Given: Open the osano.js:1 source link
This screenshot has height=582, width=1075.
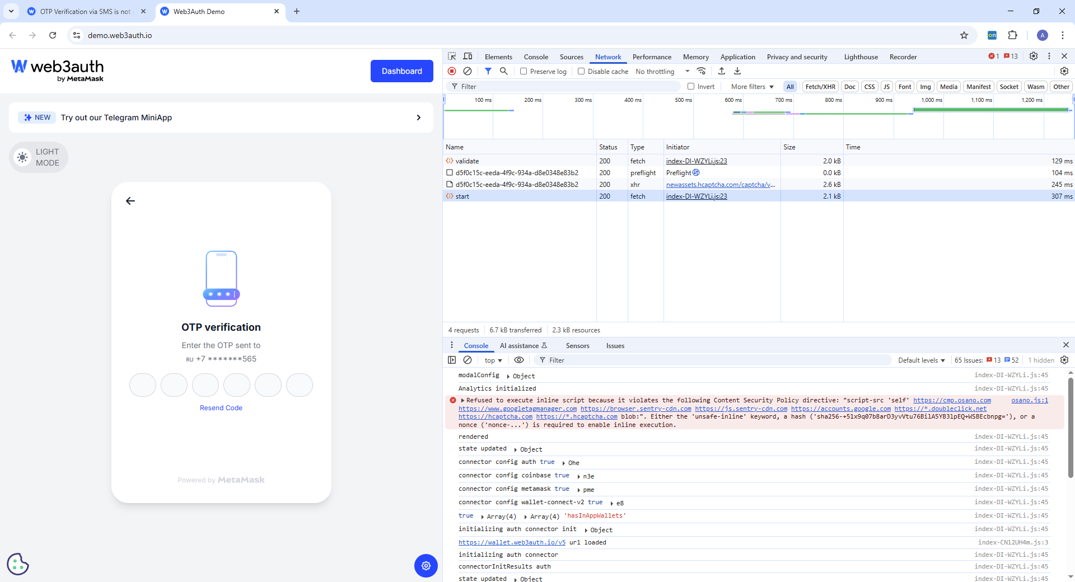Looking at the screenshot, I should (x=1029, y=400).
